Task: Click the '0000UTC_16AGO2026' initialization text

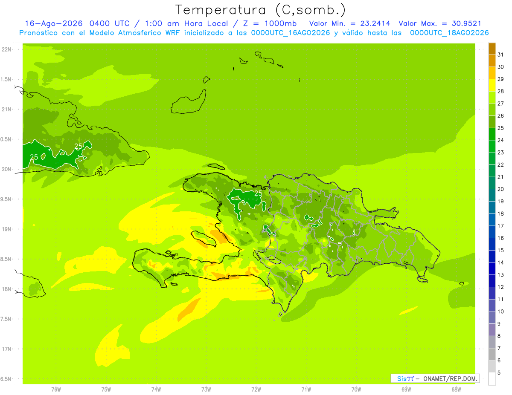Action: tap(291, 33)
